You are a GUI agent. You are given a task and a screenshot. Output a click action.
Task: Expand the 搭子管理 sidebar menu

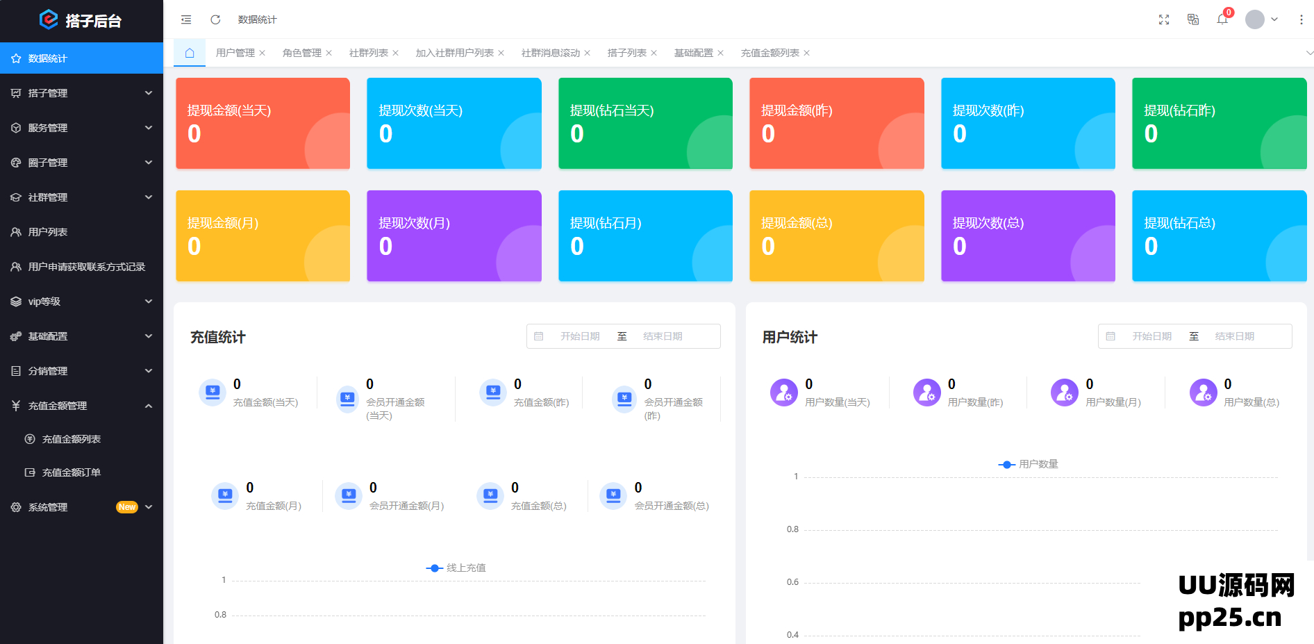coord(81,93)
